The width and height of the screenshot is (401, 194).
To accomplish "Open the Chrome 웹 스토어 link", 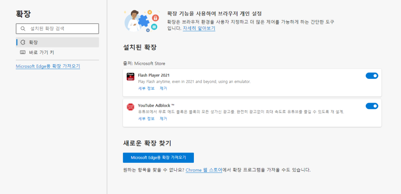I will 204,170.
